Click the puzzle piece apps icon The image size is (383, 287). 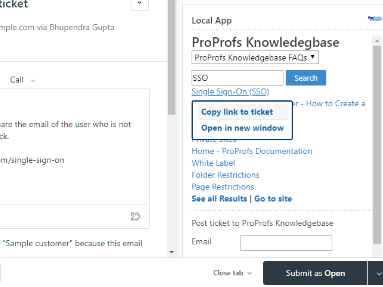point(135,216)
